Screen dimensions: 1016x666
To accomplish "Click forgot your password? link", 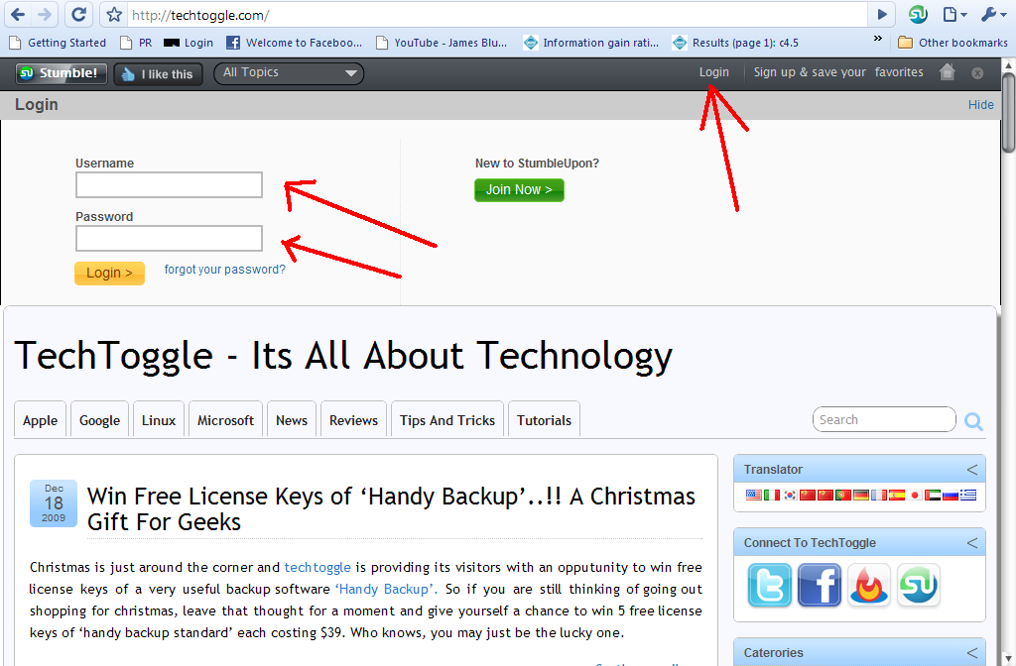I will 225,270.
